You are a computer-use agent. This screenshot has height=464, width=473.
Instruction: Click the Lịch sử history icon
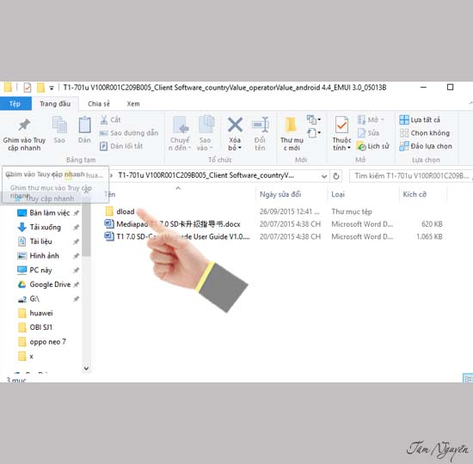[361, 146]
